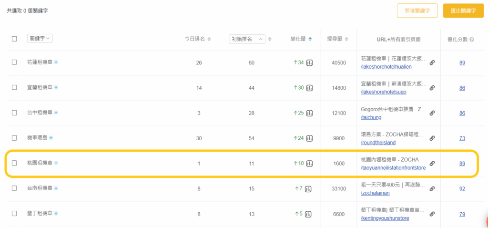
Task: Click link icon in 宜蘭租機車 row
Action: 432,88
